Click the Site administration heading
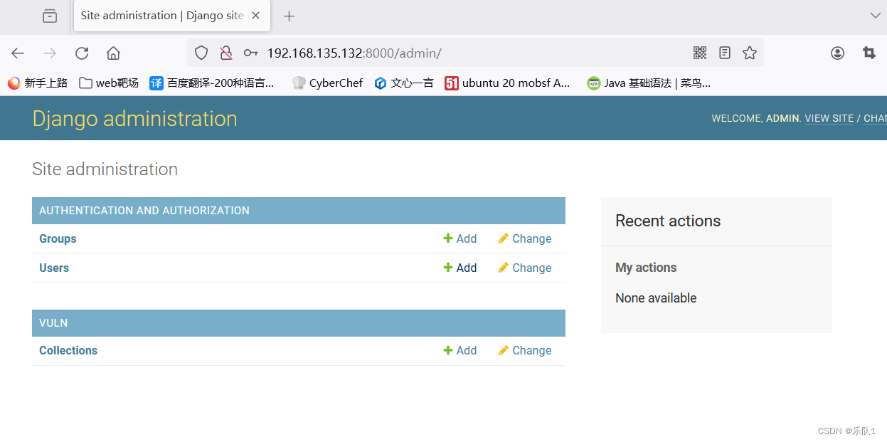The image size is (887, 442). point(105,169)
